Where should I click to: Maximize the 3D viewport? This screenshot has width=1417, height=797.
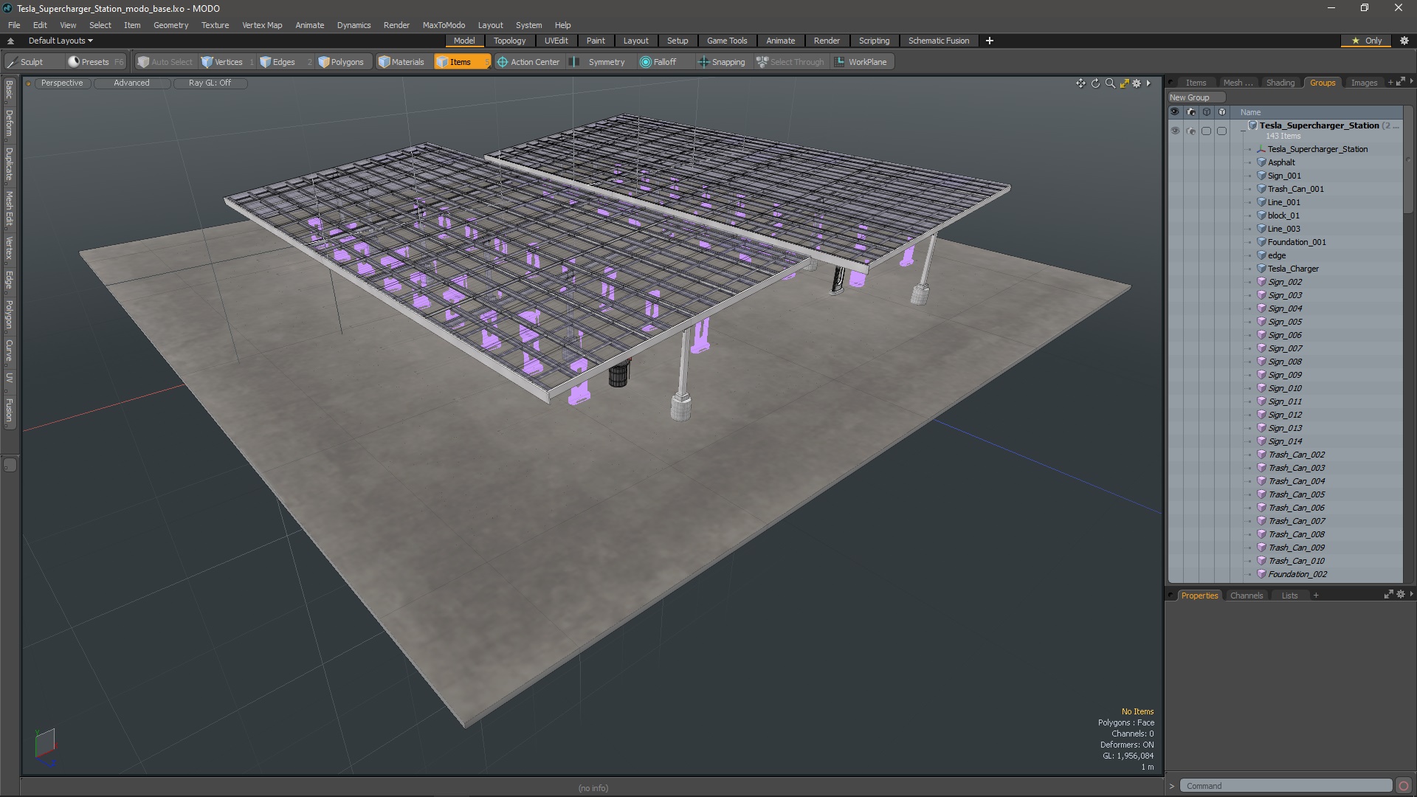tap(1124, 83)
